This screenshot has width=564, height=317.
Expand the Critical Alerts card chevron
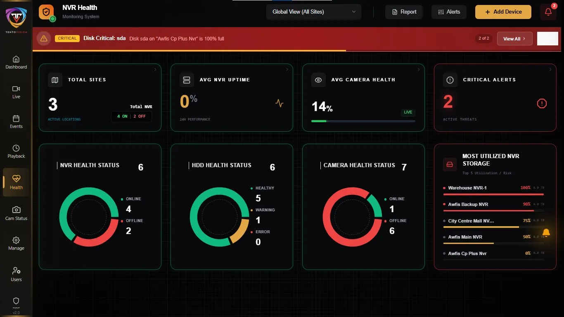pos(550,70)
